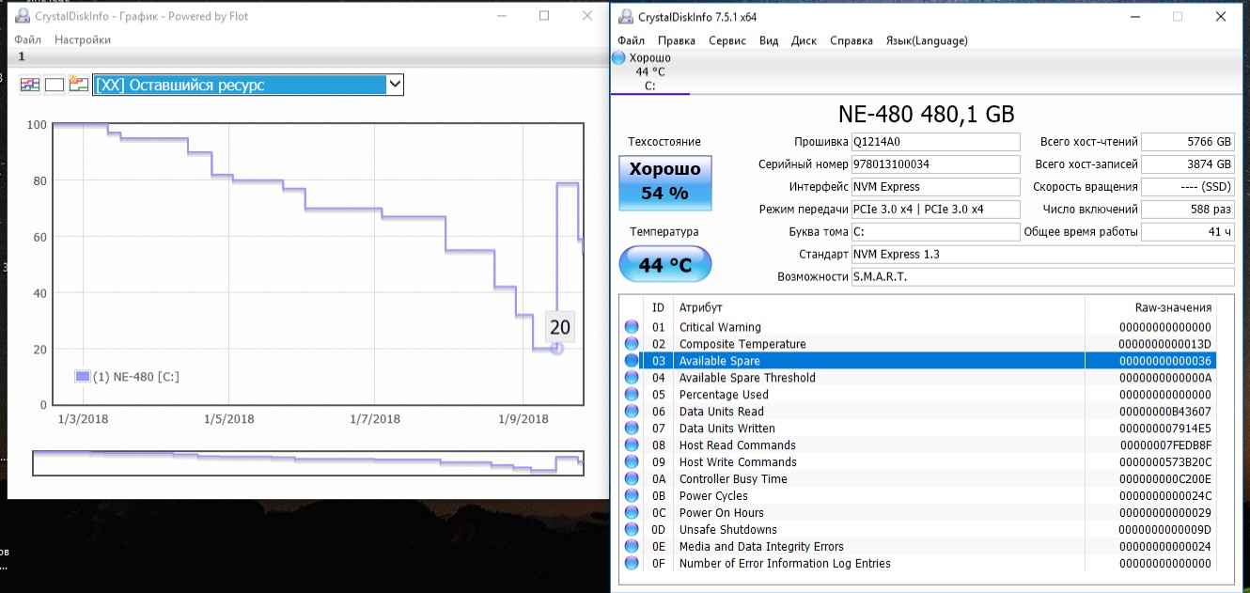Click the third picture icon in graph toolbar
Viewport: 1250px width, 593px height.
click(78, 85)
